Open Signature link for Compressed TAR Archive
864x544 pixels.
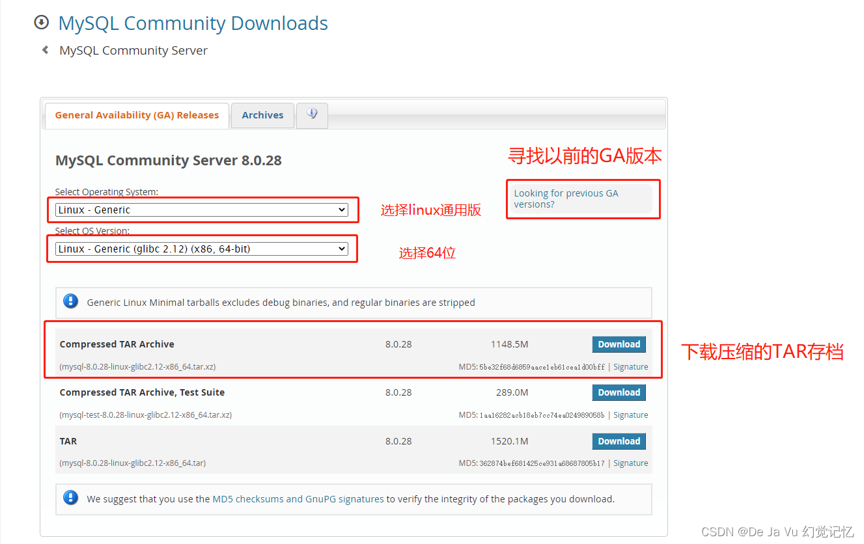tap(630, 367)
